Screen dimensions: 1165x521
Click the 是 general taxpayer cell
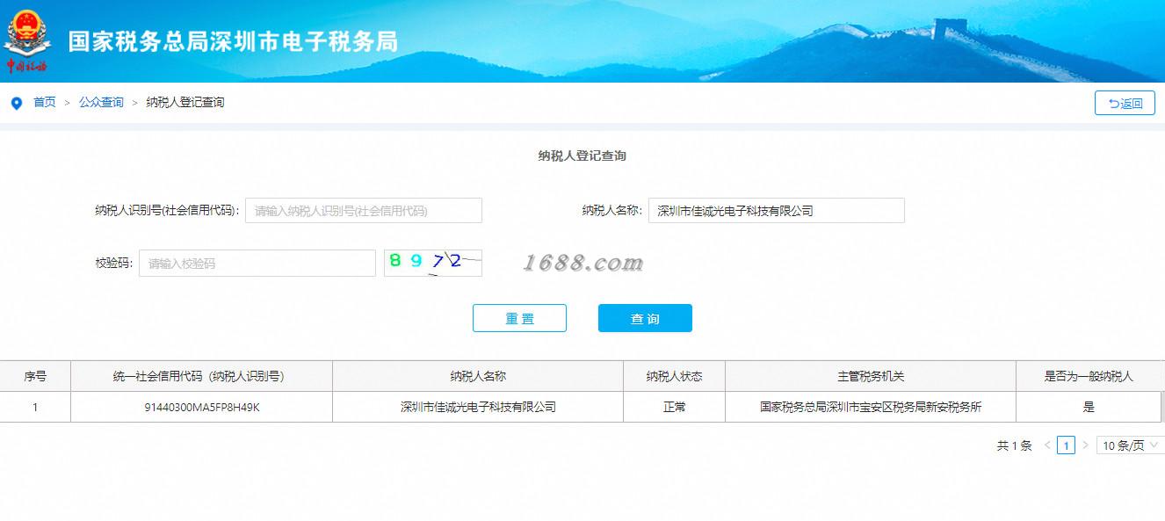1089,407
